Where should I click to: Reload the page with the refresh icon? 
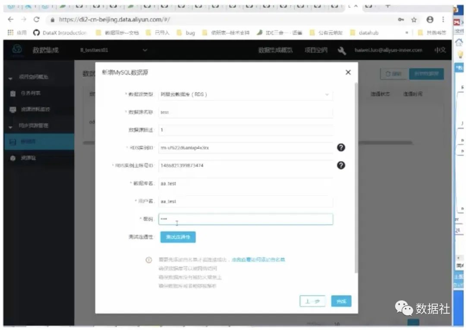[x=37, y=19]
